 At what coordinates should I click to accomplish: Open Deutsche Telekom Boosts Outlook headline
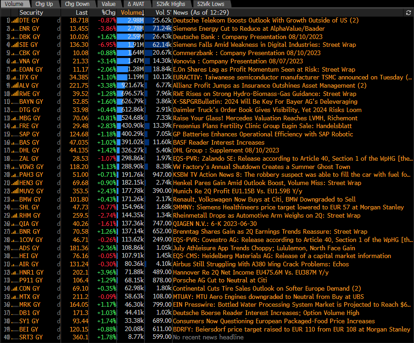(266, 21)
